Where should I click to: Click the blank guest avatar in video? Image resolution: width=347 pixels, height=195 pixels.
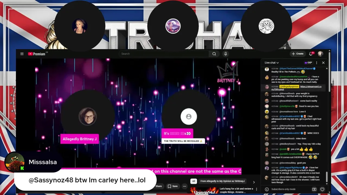point(189,116)
